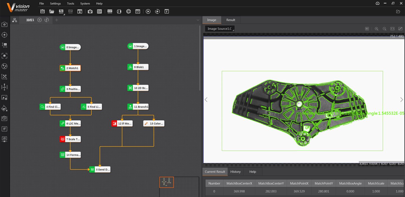Open the IF logic tools category in sidebar

4,129
